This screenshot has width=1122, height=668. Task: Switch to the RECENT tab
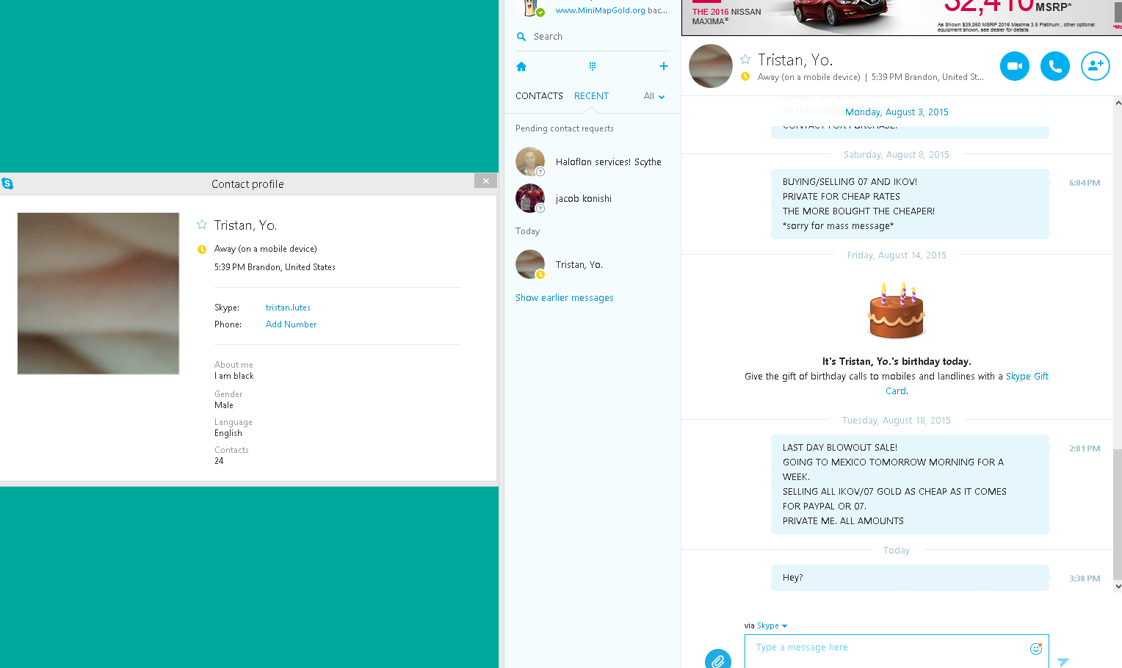591,96
